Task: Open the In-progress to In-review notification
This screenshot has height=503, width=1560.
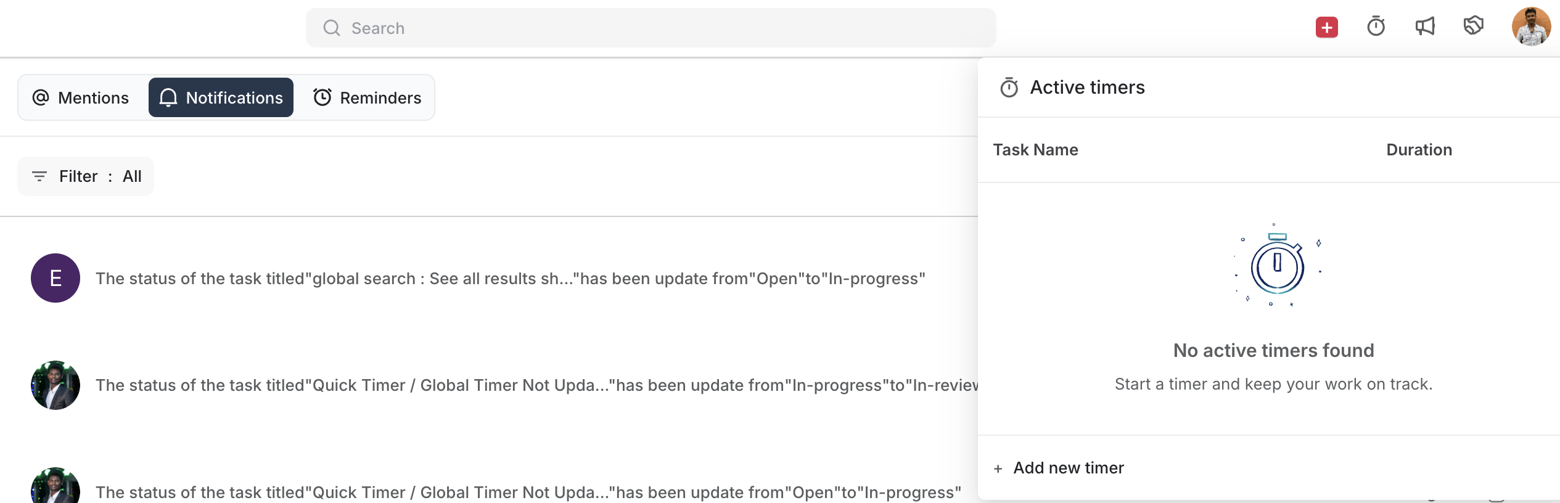Action: point(536,386)
